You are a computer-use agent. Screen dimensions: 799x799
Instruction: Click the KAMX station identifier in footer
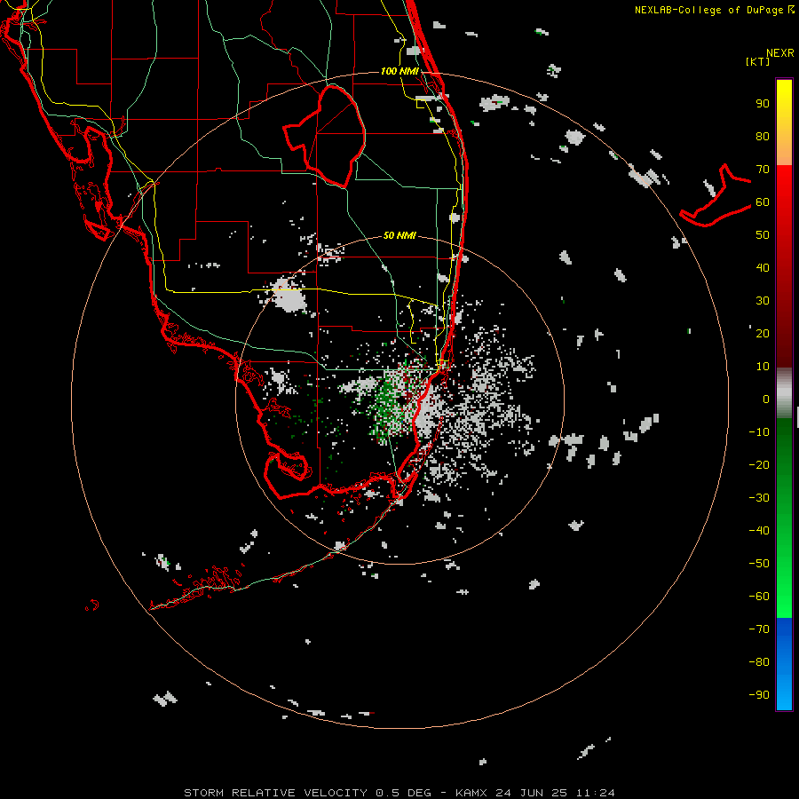(x=471, y=793)
